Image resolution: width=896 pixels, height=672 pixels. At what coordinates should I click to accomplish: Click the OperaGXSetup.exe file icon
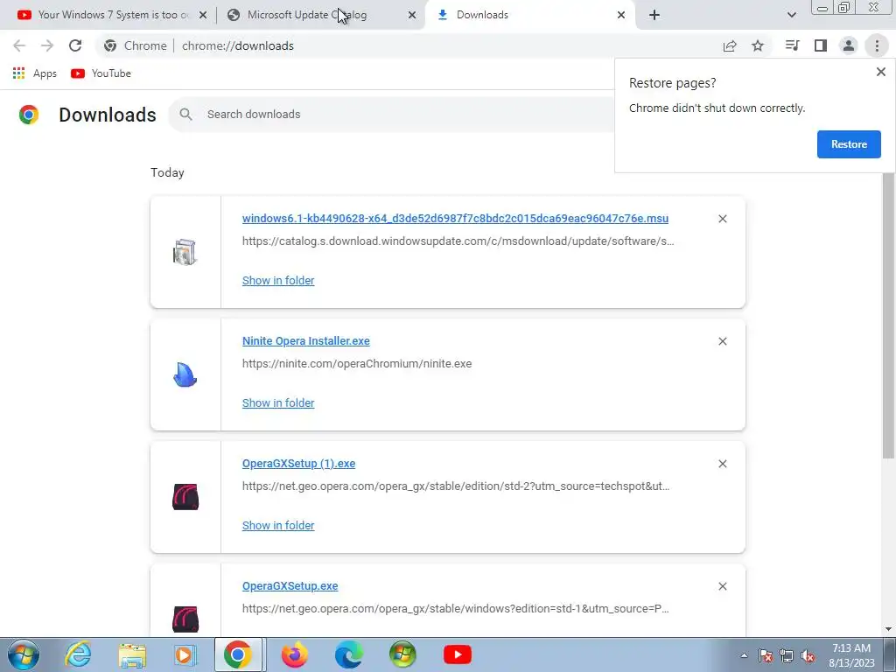[185, 619]
